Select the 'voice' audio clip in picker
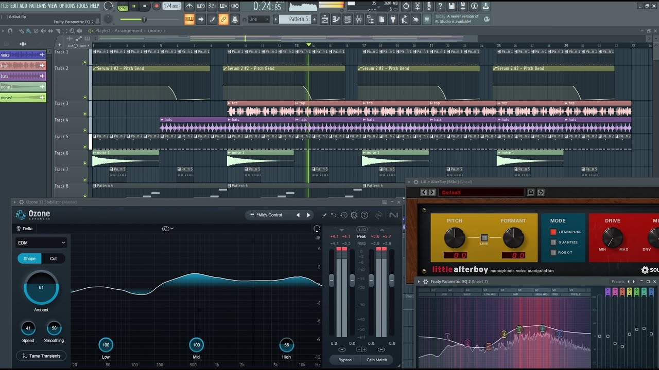The width and height of the screenshot is (659, 370). click(23, 55)
